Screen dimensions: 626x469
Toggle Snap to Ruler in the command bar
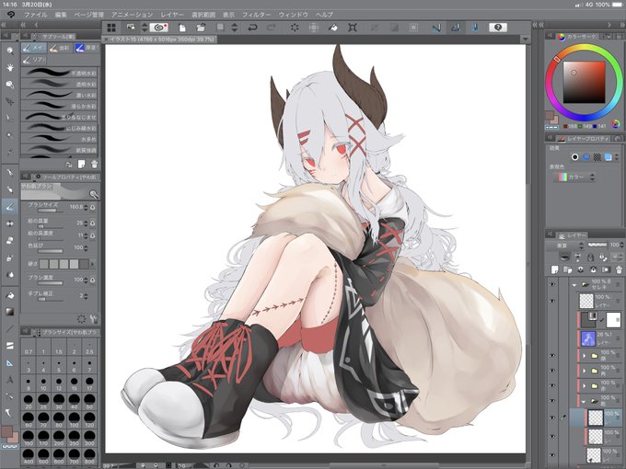click(436, 28)
